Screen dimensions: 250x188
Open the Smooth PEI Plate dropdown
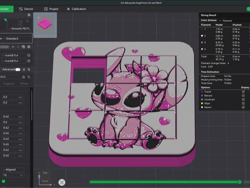[x=20, y=28]
